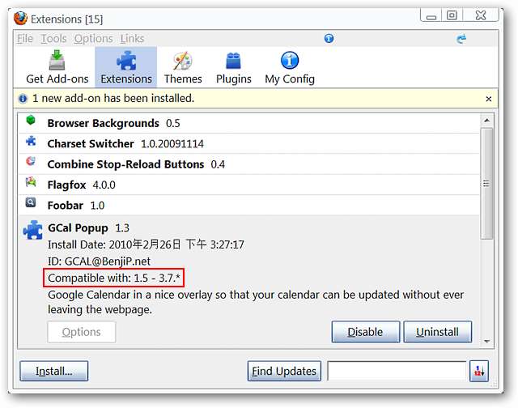The height and width of the screenshot is (408, 518).
Task: Open the My Config tab
Action: tap(290, 67)
